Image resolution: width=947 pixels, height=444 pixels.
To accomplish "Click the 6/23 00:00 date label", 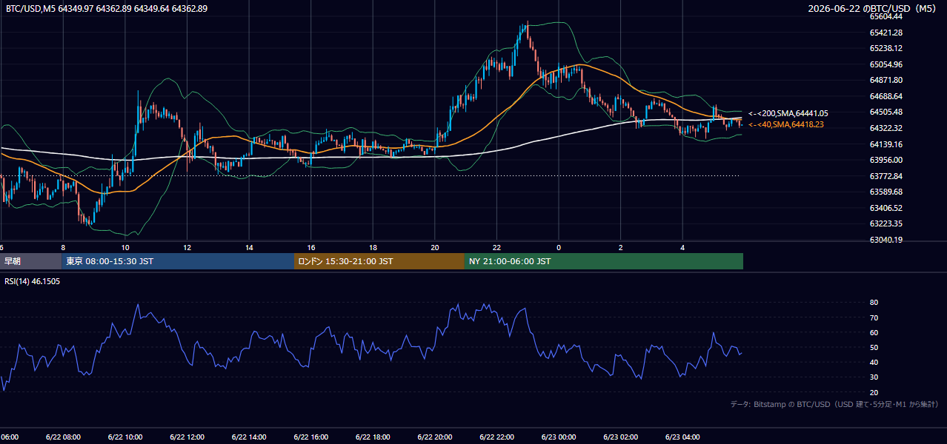I will click(x=559, y=437).
